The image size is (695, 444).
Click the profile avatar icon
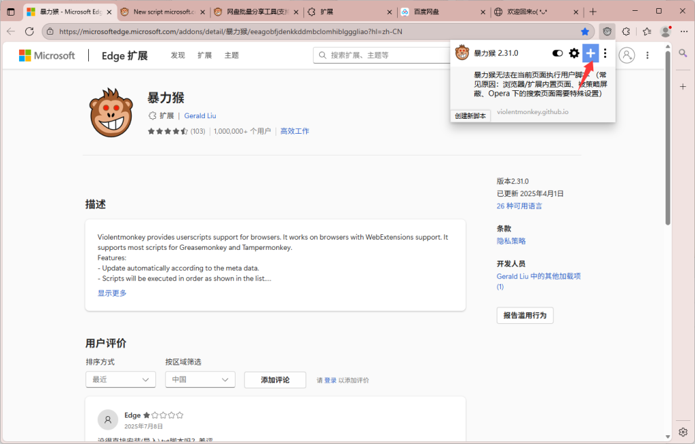[x=665, y=31]
